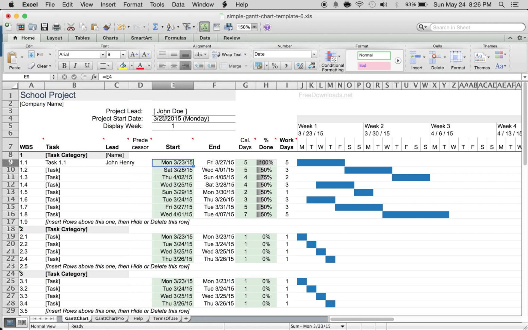Switch to the GanttChartPro sheet tab
The height and width of the screenshot is (330, 528).
click(x=110, y=318)
